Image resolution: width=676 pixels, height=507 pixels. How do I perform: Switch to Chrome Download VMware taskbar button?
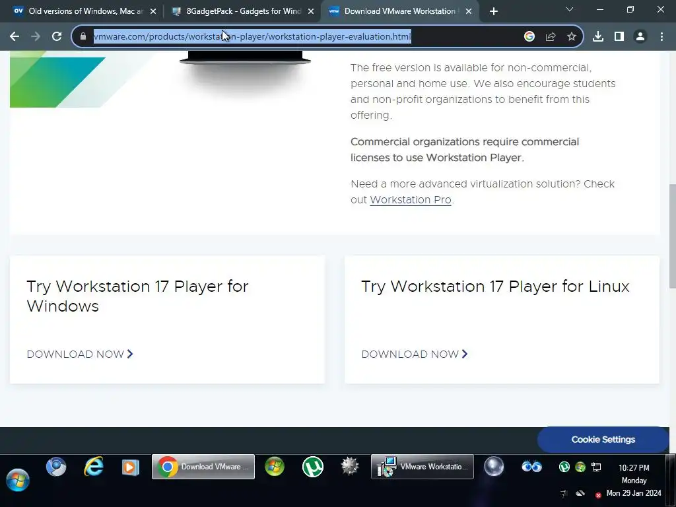(x=203, y=467)
